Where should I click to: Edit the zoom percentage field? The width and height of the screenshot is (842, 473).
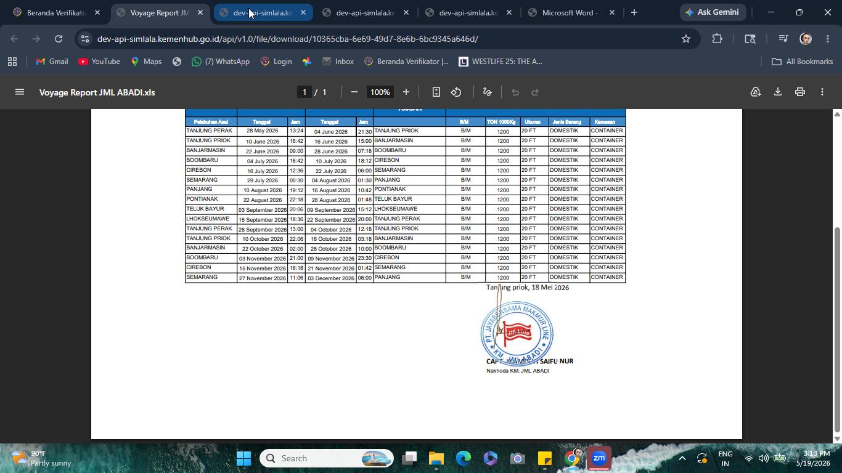coord(380,92)
